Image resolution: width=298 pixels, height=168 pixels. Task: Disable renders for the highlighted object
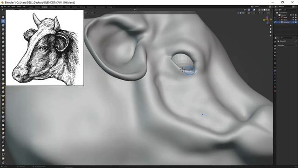pos(296,22)
